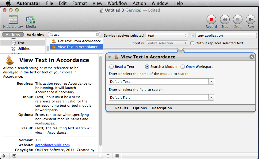Choose the Open Workspace option
The height and width of the screenshot is (159, 259).
pos(182,67)
